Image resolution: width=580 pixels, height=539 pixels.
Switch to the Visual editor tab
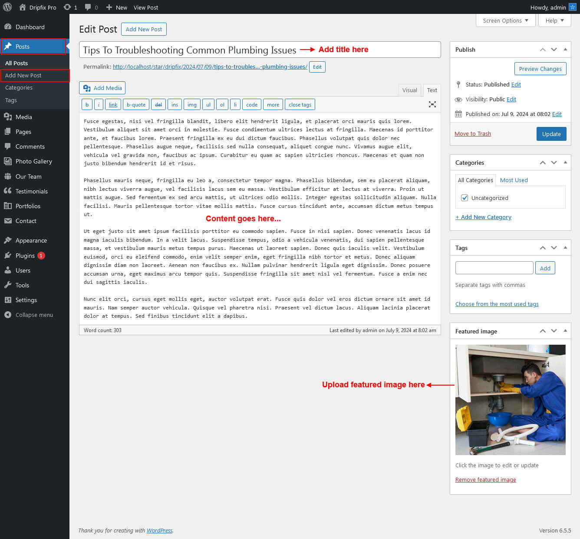point(409,90)
